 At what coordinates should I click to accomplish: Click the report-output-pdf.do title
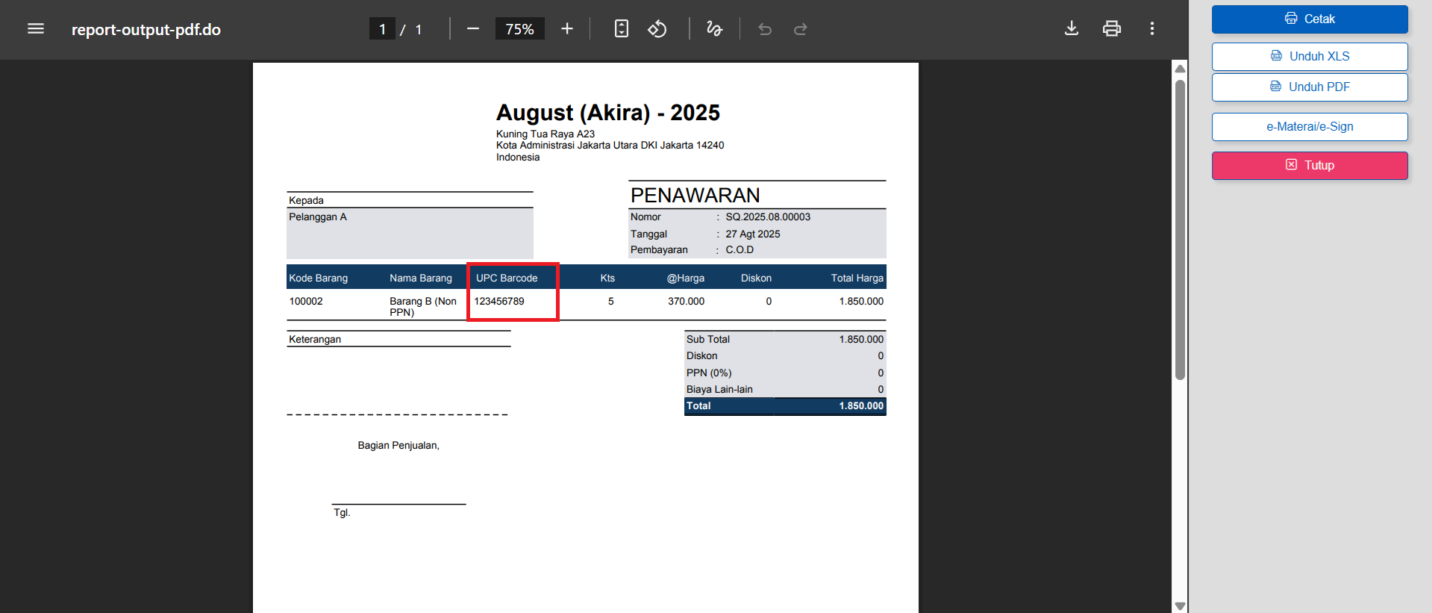click(146, 30)
